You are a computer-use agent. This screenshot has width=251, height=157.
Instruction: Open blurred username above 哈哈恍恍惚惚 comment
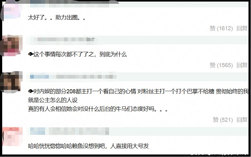[x=70, y=131]
